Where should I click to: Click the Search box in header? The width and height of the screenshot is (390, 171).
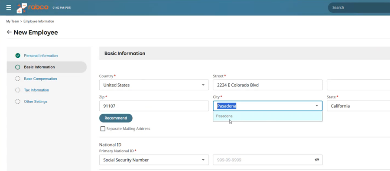pyautogui.click(x=359, y=7)
